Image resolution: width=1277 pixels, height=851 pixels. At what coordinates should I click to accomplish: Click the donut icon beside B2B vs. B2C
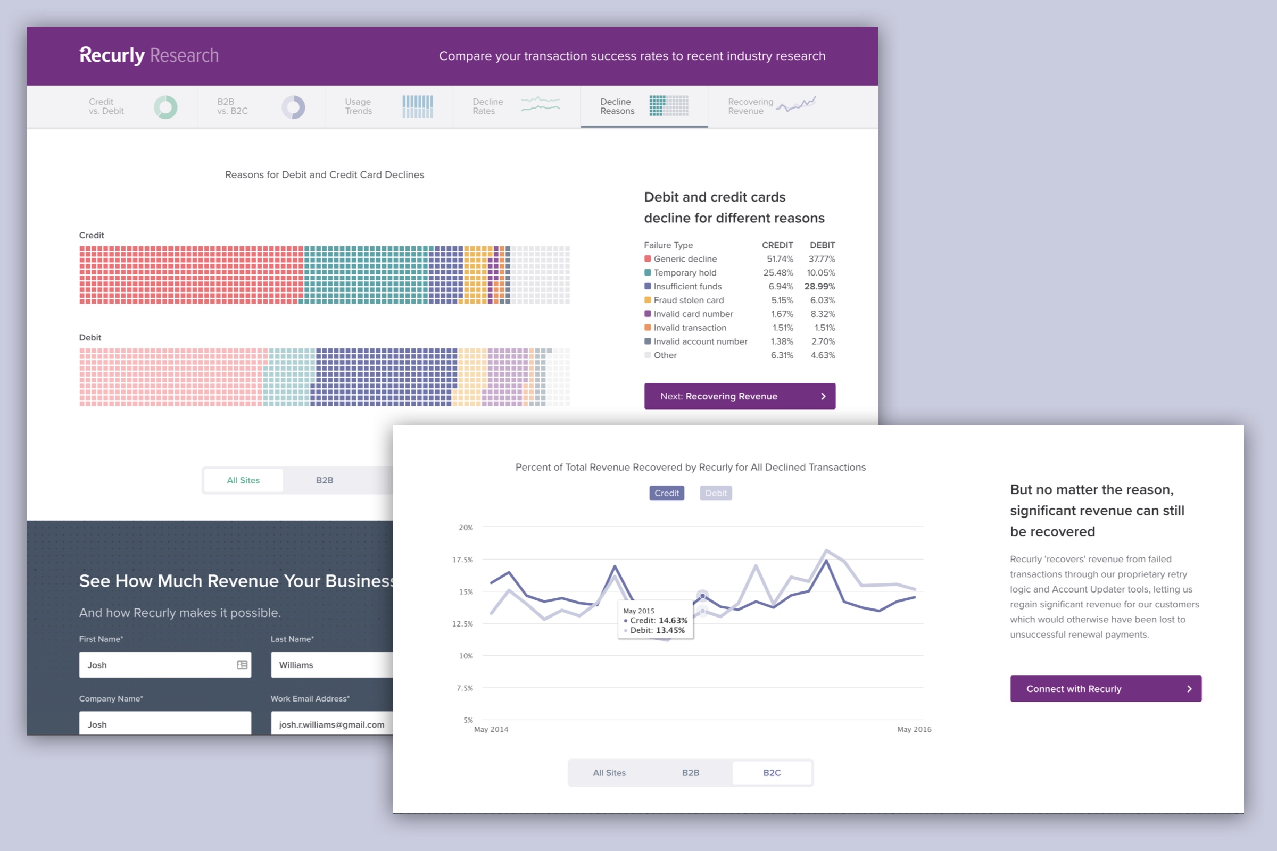coord(293,107)
